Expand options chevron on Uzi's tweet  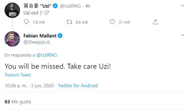pyautogui.click(x=183, y=6)
